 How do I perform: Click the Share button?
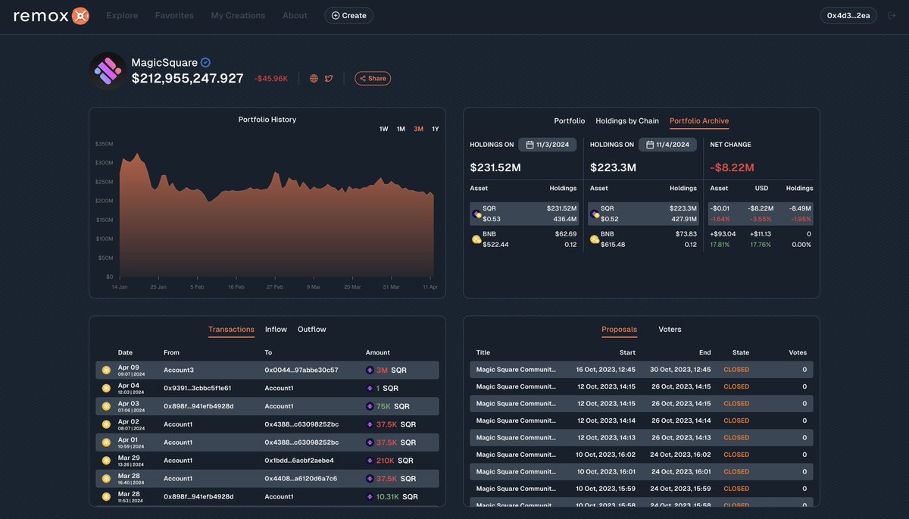click(373, 78)
